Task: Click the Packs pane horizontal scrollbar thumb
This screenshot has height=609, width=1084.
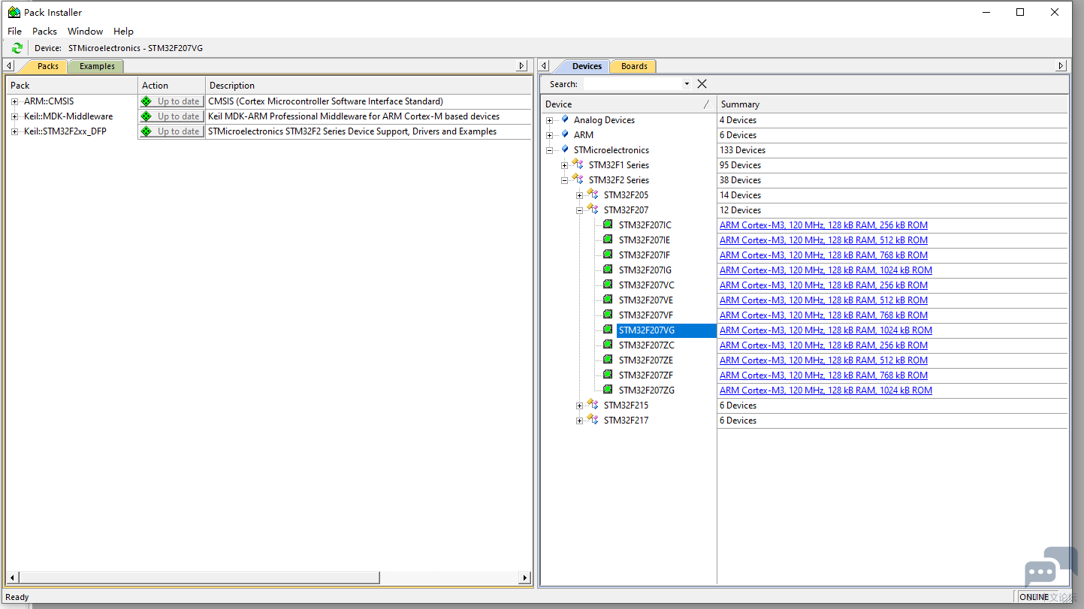Action: point(199,577)
